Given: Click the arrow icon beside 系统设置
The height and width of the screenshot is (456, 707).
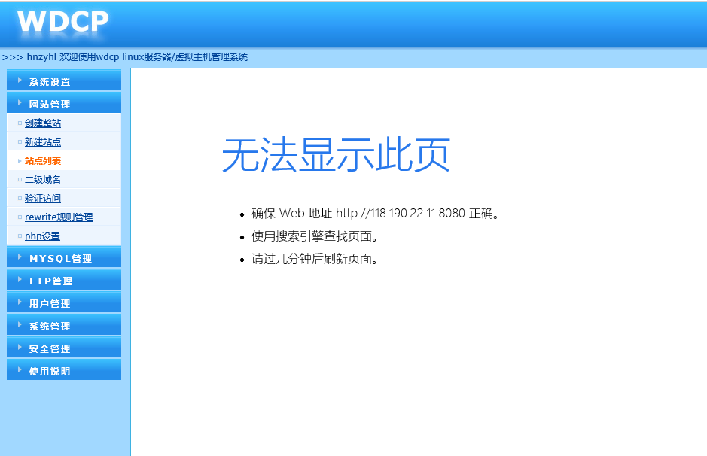Looking at the screenshot, I should click(19, 81).
